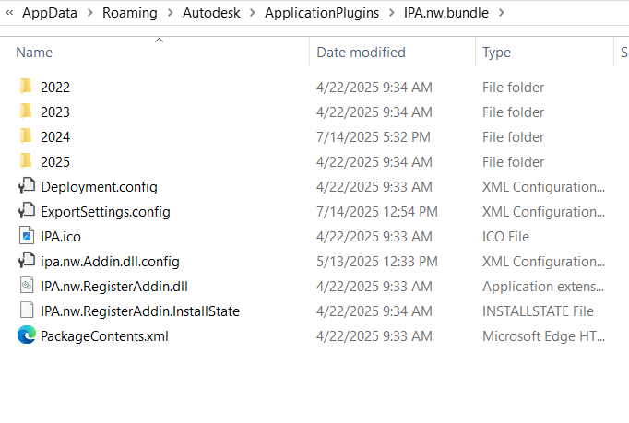Select the 2022 folder icon
The height and width of the screenshot is (423, 629).
[26, 87]
